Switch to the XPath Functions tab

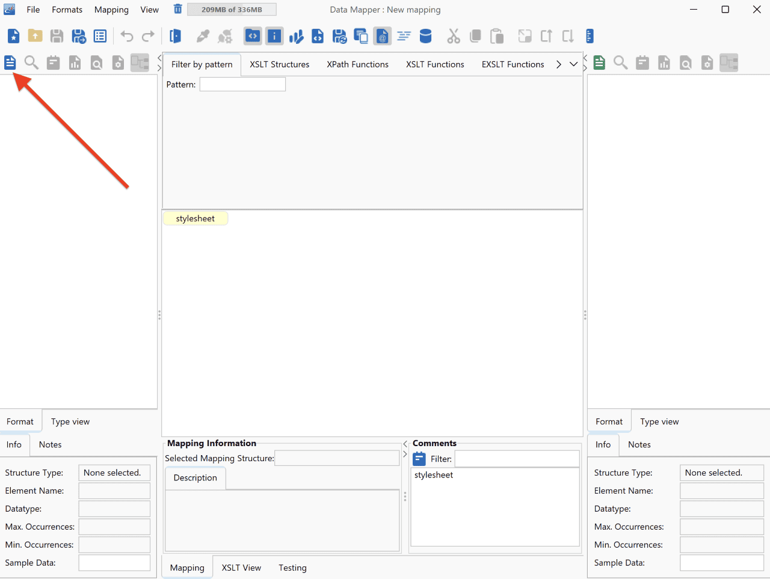tap(358, 64)
